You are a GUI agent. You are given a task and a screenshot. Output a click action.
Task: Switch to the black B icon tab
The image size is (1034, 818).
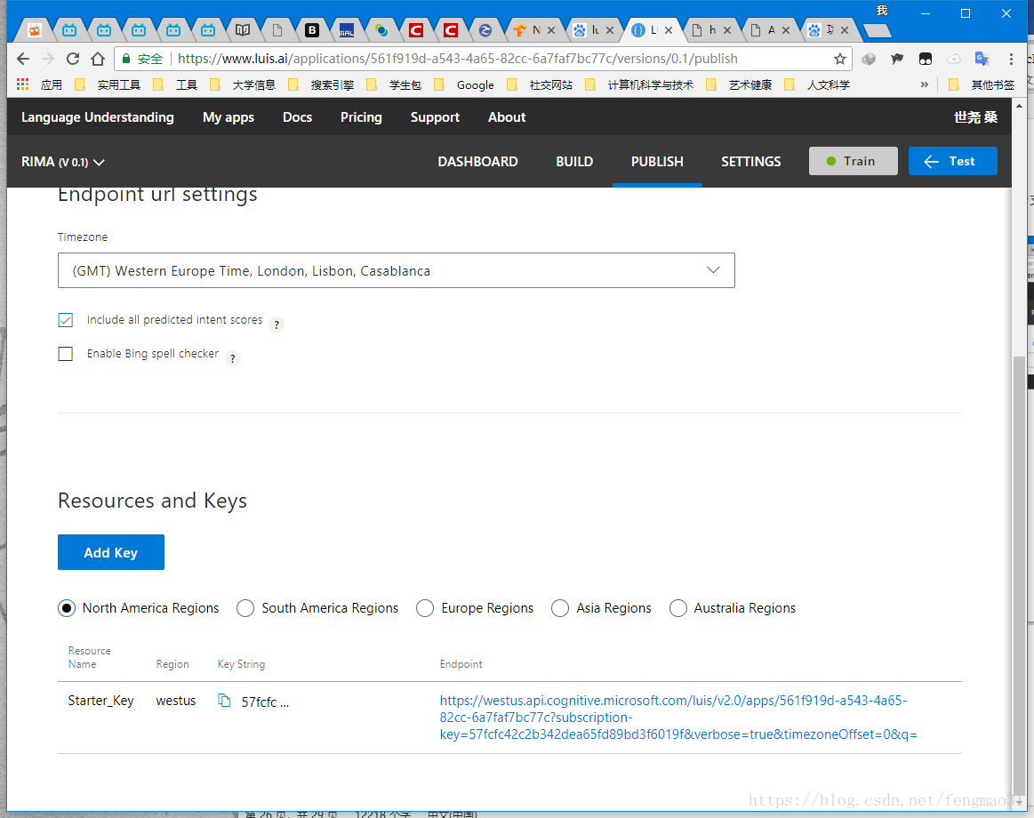click(x=312, y=29)
